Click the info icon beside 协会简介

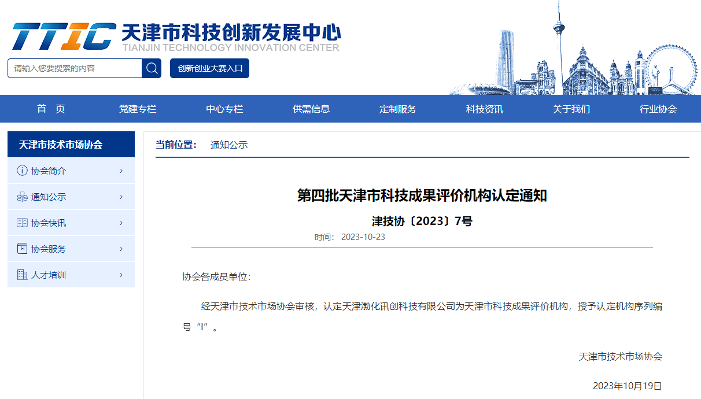[22, 171]
